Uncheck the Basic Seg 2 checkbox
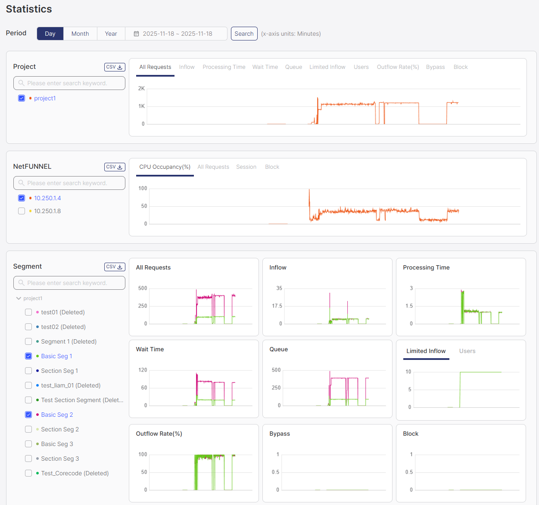539x505 pixels. (x=28, y=415)
